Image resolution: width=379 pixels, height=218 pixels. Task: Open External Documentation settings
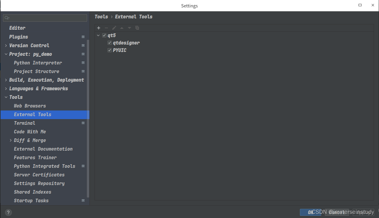(43, 149)
